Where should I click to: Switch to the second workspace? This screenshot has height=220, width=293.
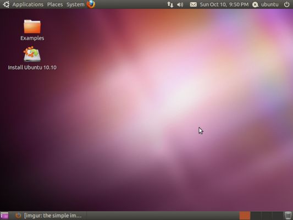point(256,216)
